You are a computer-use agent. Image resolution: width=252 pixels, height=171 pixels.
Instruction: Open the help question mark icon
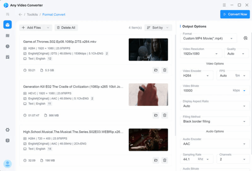coord(8,140)
